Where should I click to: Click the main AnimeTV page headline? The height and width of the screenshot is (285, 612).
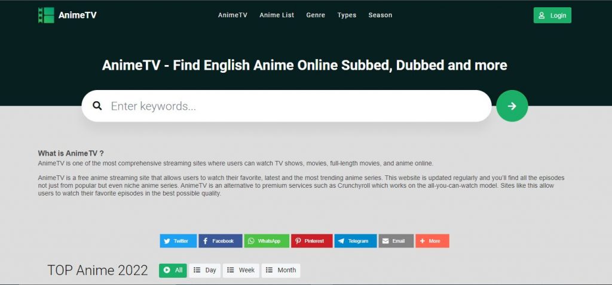(x=304, y=65)
